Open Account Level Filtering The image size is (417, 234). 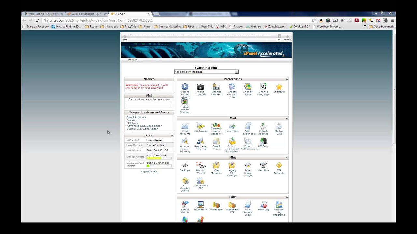pyautogui.click(x=185, y=141)
